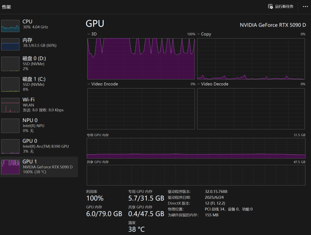Open the CPU performance entry
Screen dimensions: 311x235
coord(39,26)
